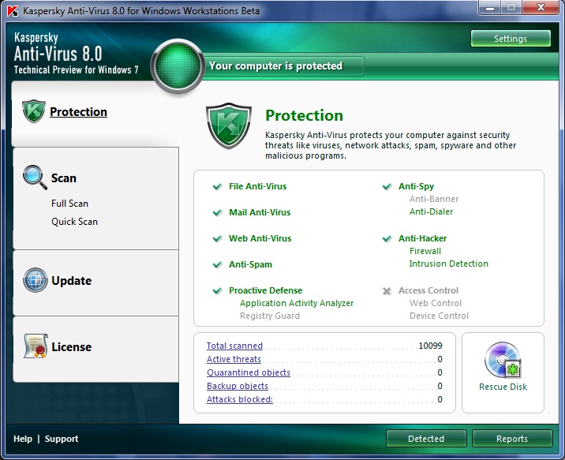
Task: Open File Anti-Virus component
Action: click(x=257, y=186)
